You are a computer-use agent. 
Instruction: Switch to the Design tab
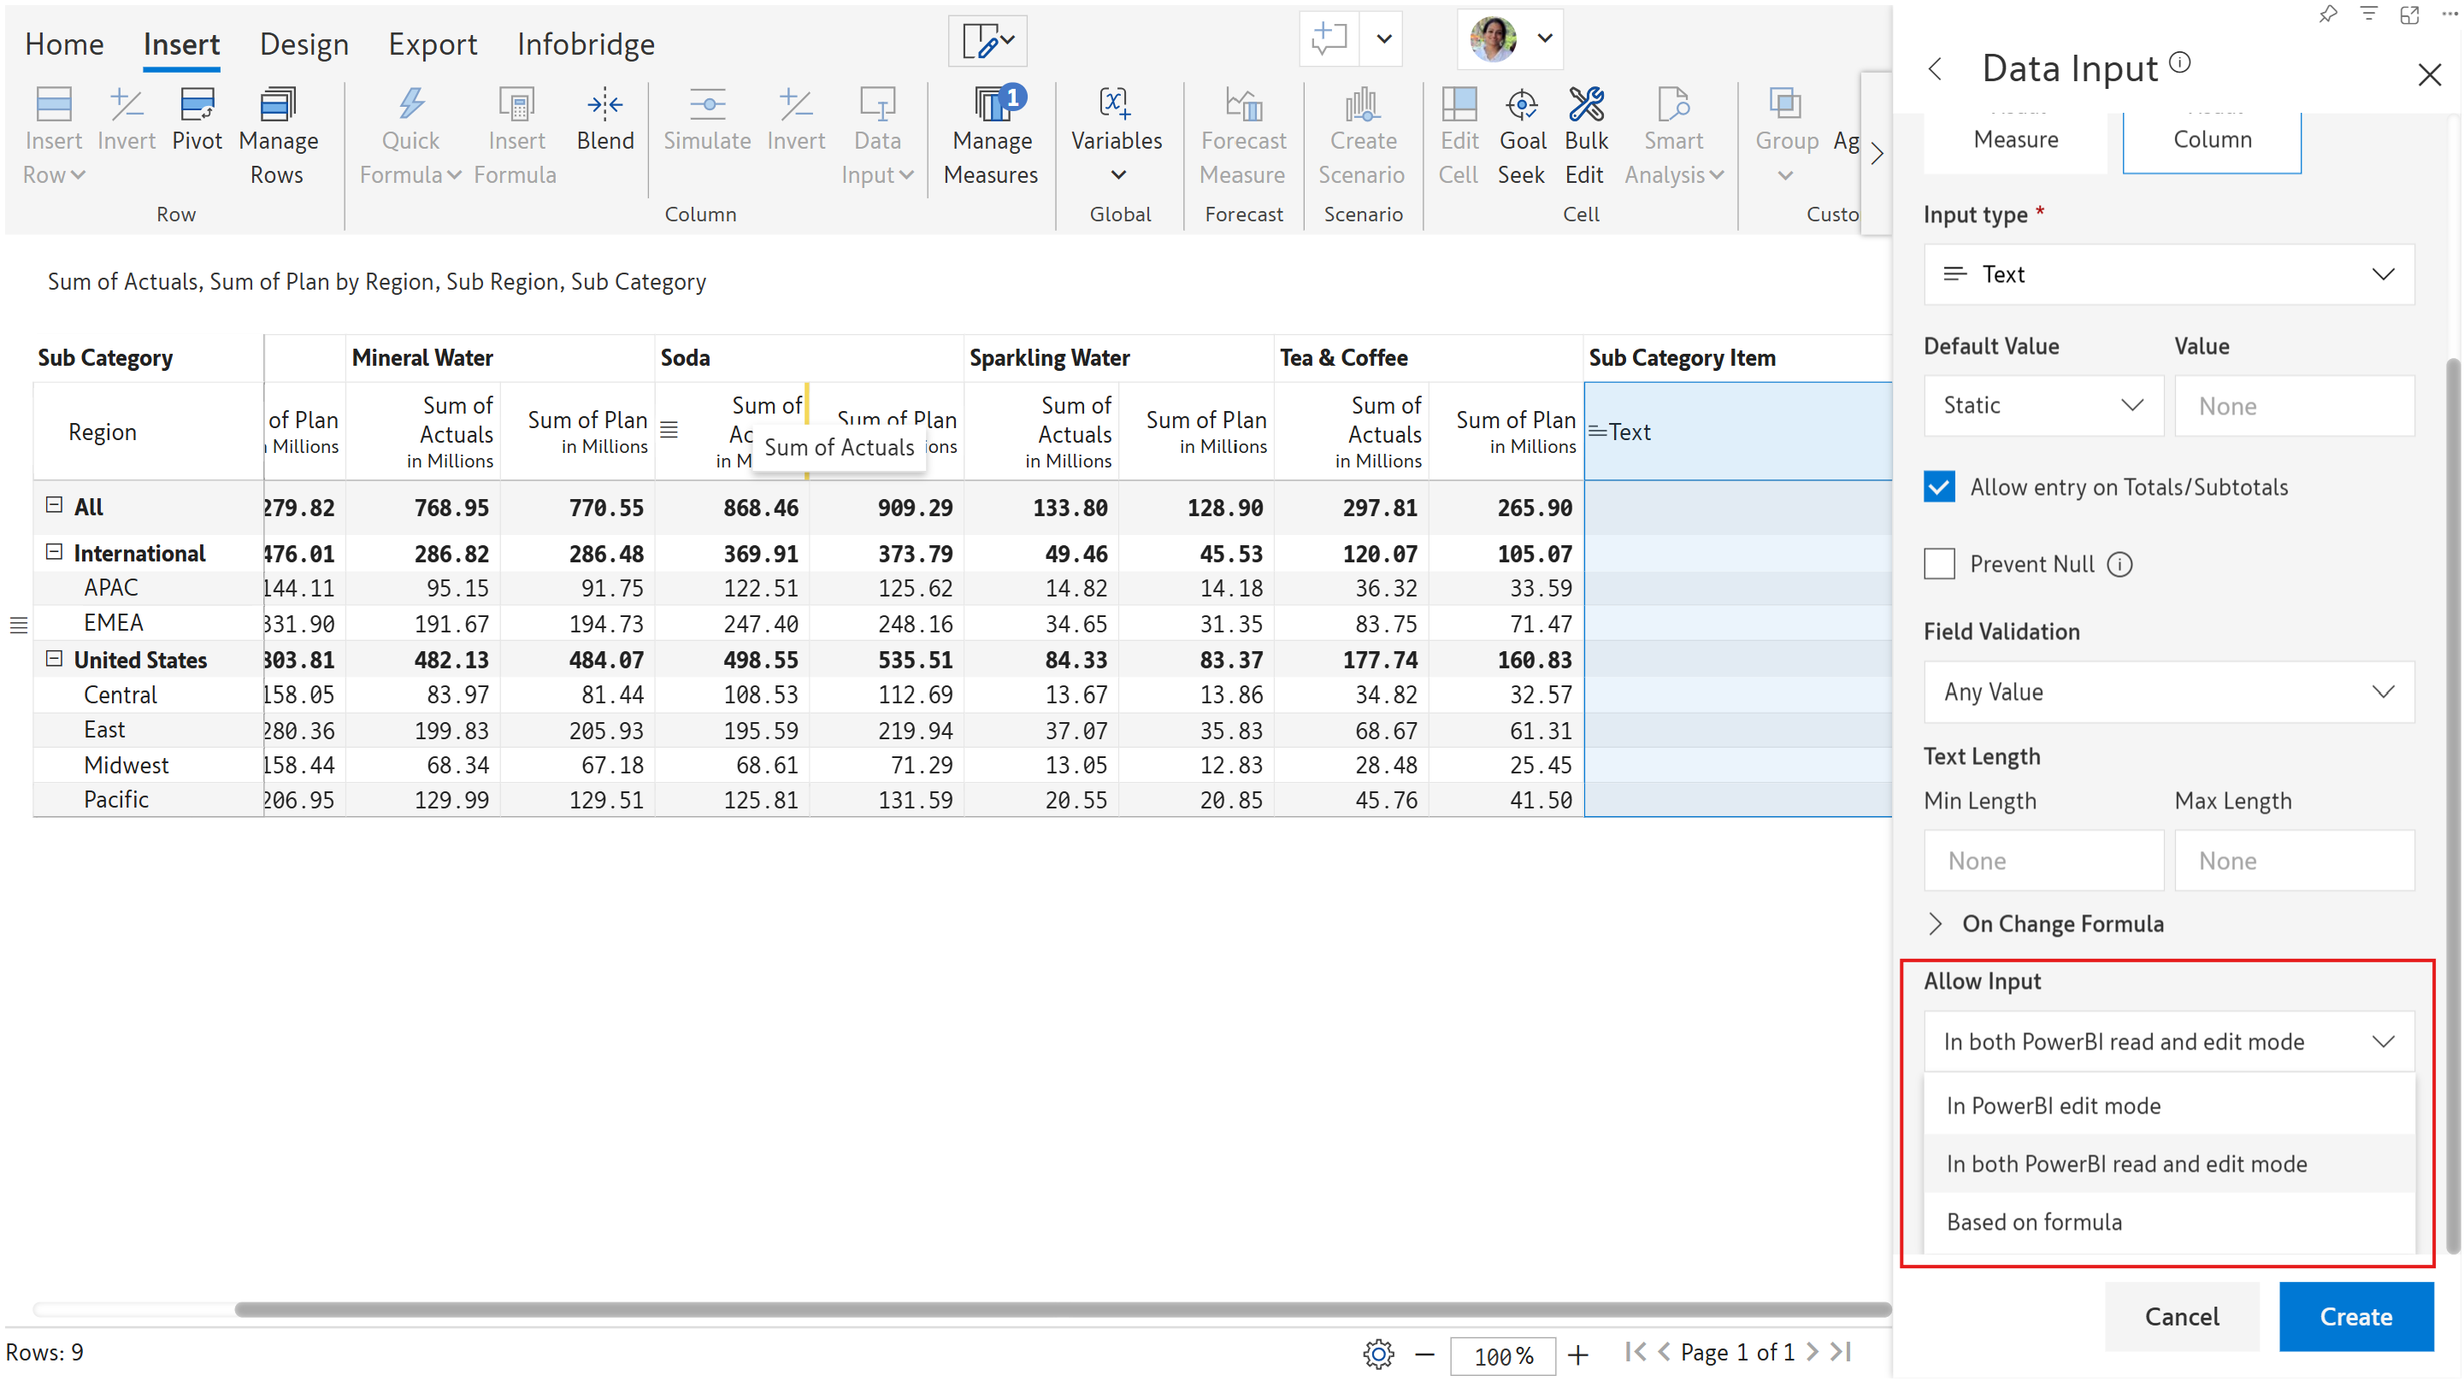(304, 44)
